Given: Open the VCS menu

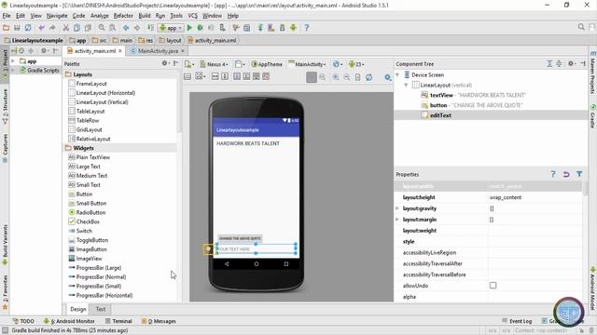Looking at the screenshot, I should tap(193, 16).
